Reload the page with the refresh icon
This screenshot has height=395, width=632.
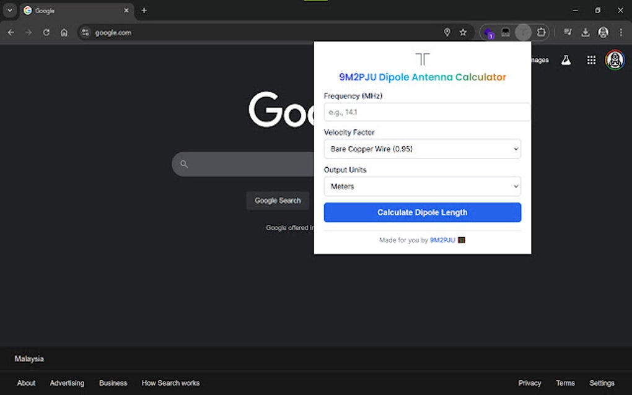point(46,32)
